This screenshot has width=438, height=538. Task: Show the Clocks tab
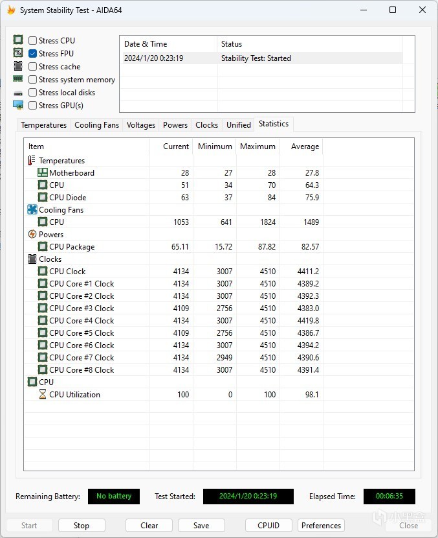[x=206, y=125]
